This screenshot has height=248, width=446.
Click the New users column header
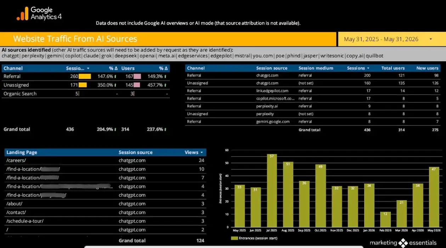(x=427, y=68)
